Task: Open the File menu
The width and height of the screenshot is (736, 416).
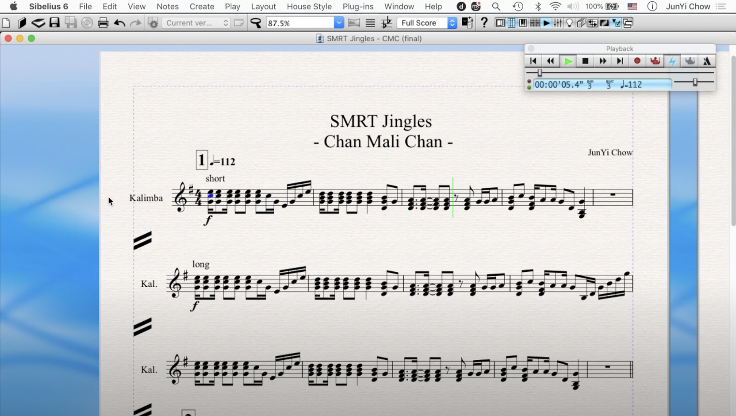Action: [85, 7]
